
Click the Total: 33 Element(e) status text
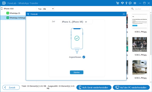point(34,86)
